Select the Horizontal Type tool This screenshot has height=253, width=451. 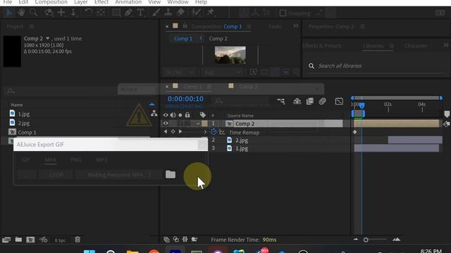coord(140,13)
